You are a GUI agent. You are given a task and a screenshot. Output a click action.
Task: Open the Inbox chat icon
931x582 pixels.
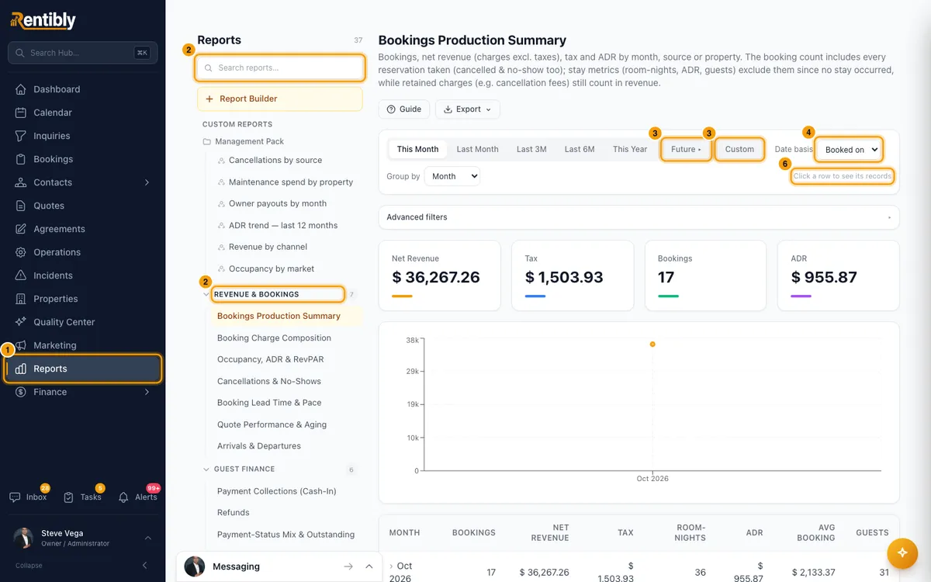click(x=15, y=497)
